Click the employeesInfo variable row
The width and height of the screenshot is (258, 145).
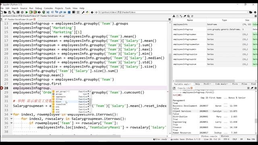215,24
